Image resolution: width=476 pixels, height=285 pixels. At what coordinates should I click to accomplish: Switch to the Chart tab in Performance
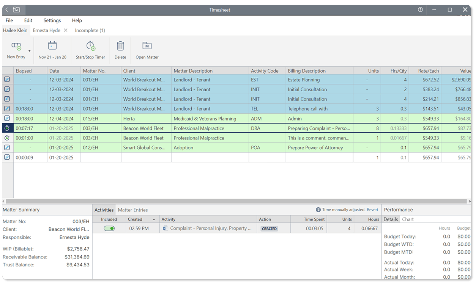click(408, 219)
